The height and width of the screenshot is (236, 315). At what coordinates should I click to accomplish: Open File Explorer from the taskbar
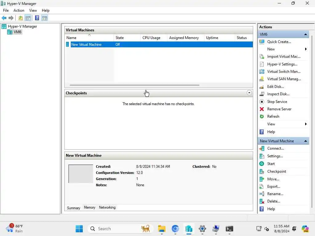point(161,229)
